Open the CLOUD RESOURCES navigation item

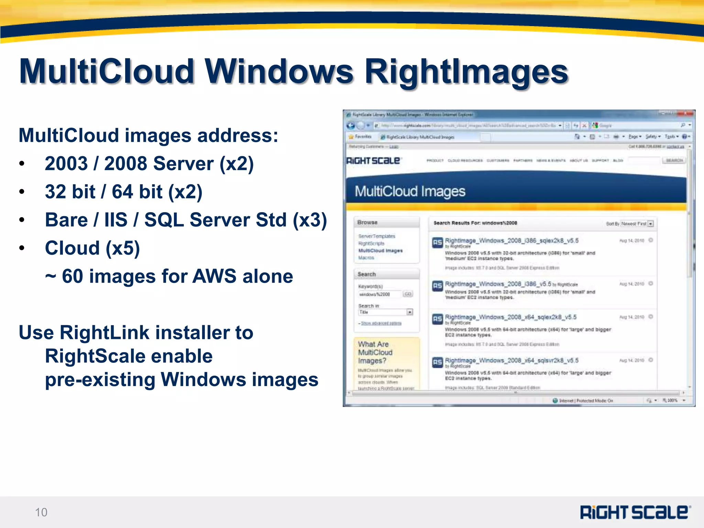coord(465,161)
